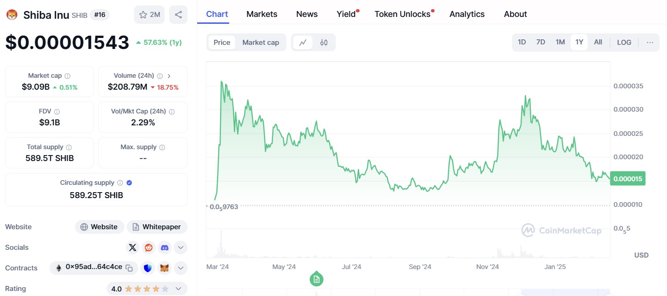Viewport: 667px width, 296px height.
Task: Expand more social links chevron
Action: [x=181, y=248]
